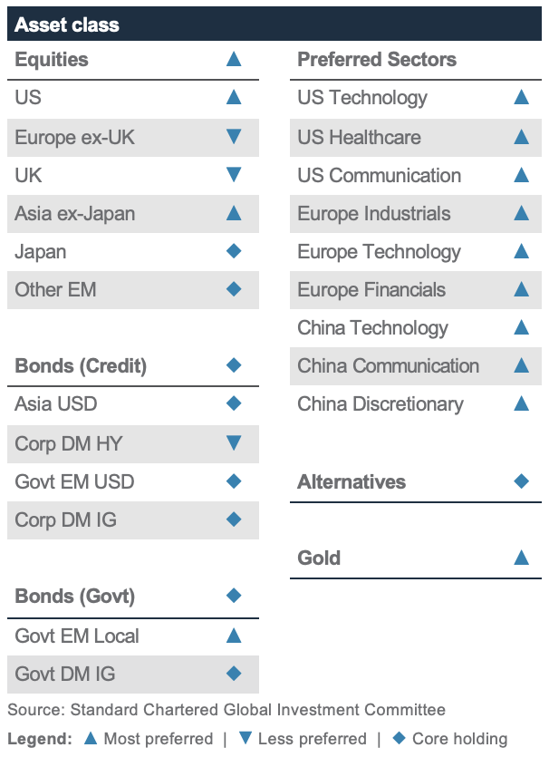Click the up triangle beside US equities

coord(234,98)
